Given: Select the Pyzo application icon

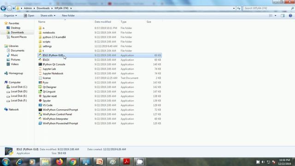Looking at the screenshot, I should point(40,83).
